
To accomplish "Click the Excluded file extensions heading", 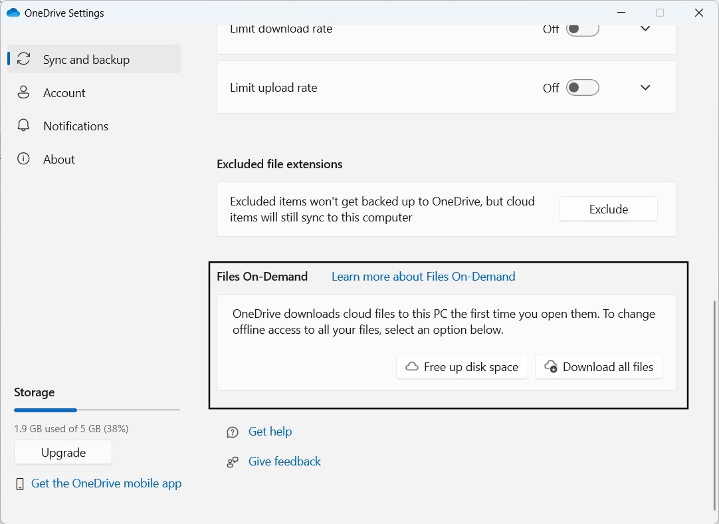I will pyautogui.click(x=280, y=164).
